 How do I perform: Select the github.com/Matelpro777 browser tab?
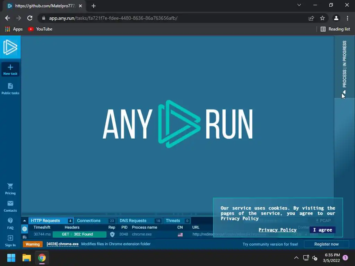[x=45, y=6]
